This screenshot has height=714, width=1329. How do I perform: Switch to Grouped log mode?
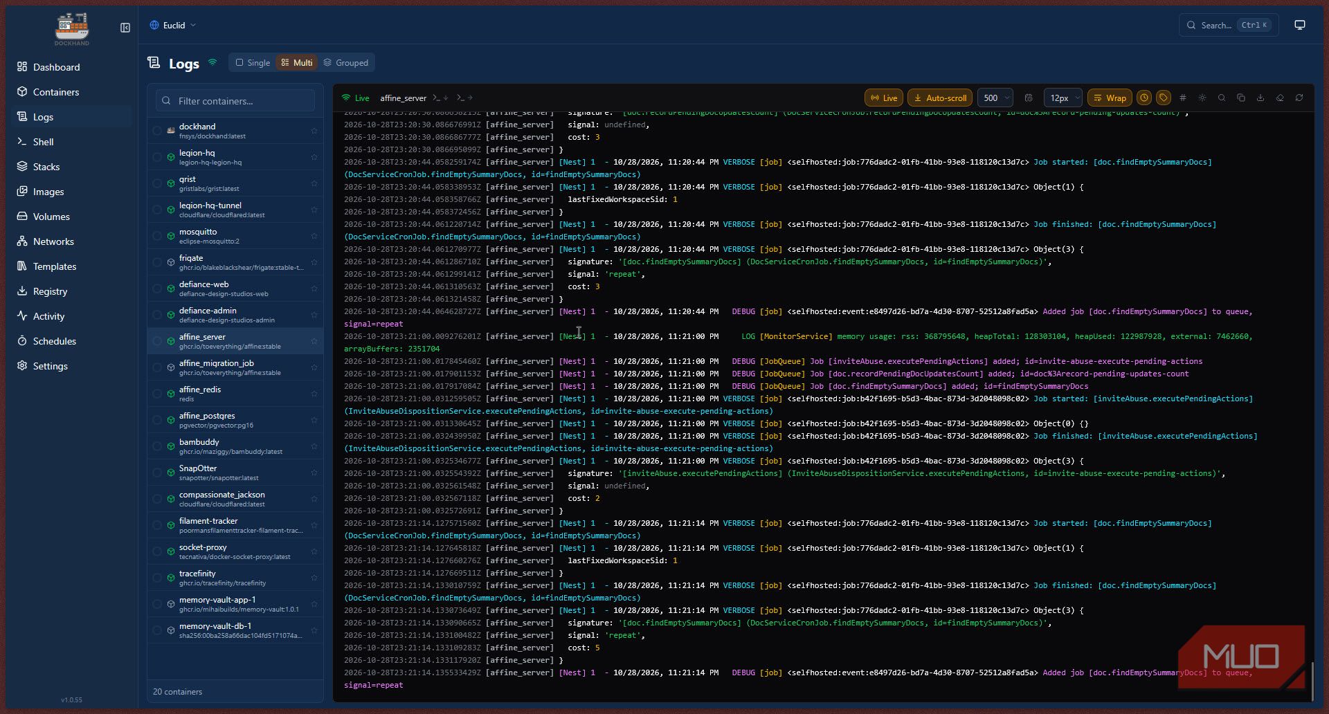tap(345, 62)
